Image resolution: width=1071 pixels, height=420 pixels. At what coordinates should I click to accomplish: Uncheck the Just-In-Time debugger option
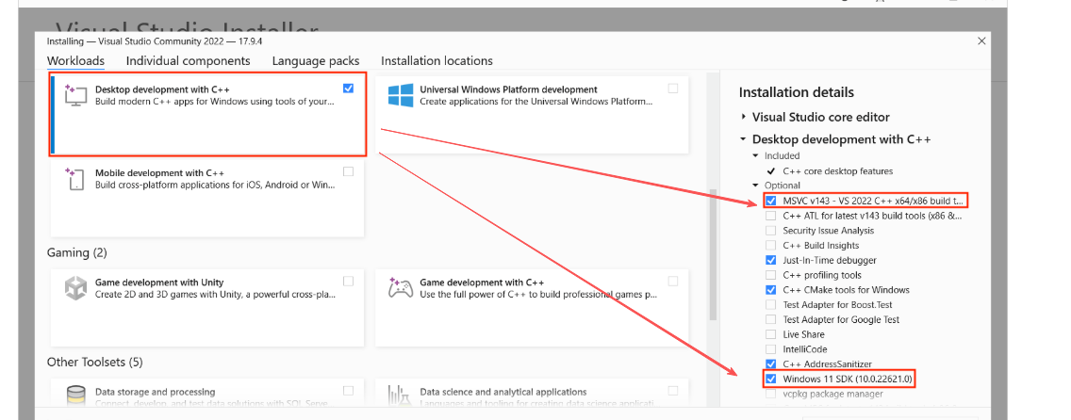pos(771,261)
